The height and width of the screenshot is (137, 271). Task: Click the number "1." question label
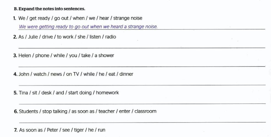(x=15, y=18)
